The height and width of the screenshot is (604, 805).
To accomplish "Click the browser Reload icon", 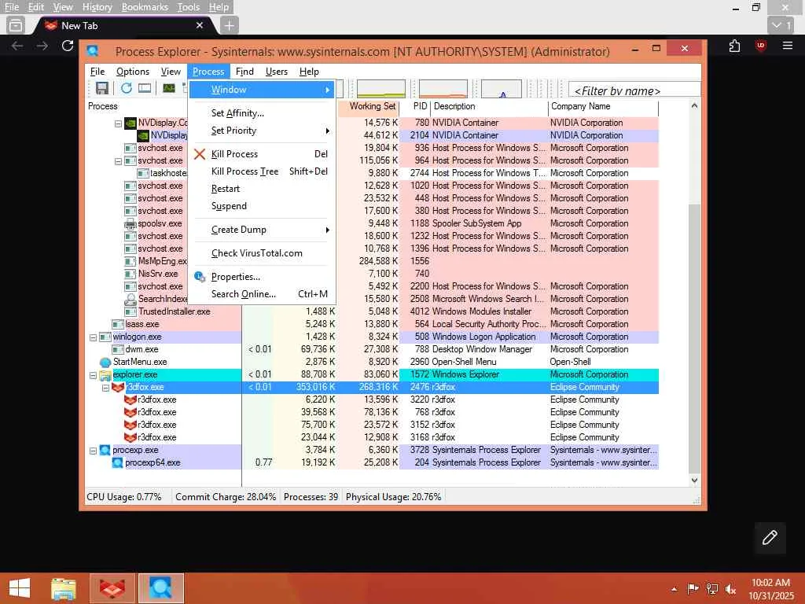I will (x=68, y=46).
